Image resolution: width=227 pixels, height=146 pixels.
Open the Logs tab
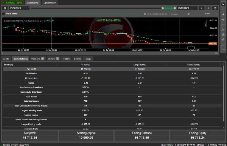[88, 59]
